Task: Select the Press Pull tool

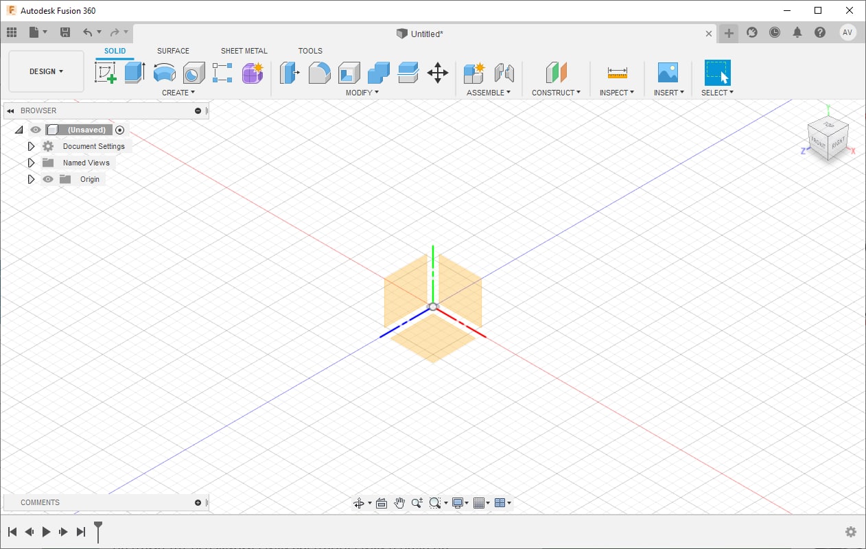Action: pyautogui.click(x=290, y=72)
